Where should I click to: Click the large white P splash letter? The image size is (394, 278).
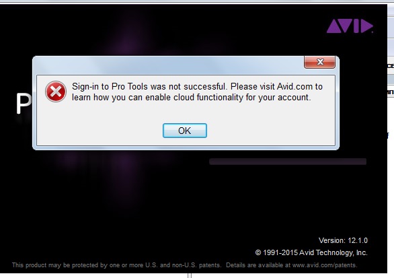(24, 104)
